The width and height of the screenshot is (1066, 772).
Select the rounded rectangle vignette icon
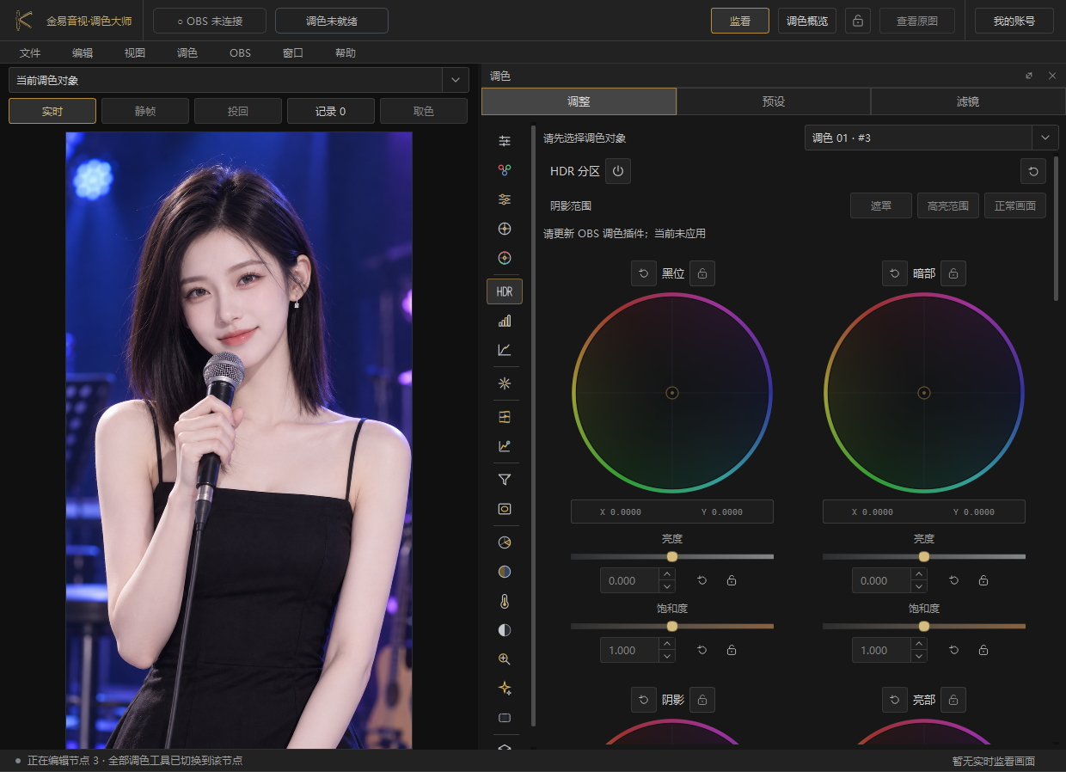[505, 718]
